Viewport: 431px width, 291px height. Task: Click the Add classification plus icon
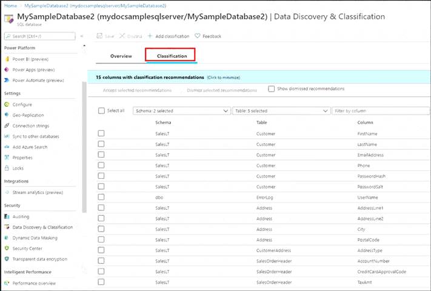(x=150, y=36)
